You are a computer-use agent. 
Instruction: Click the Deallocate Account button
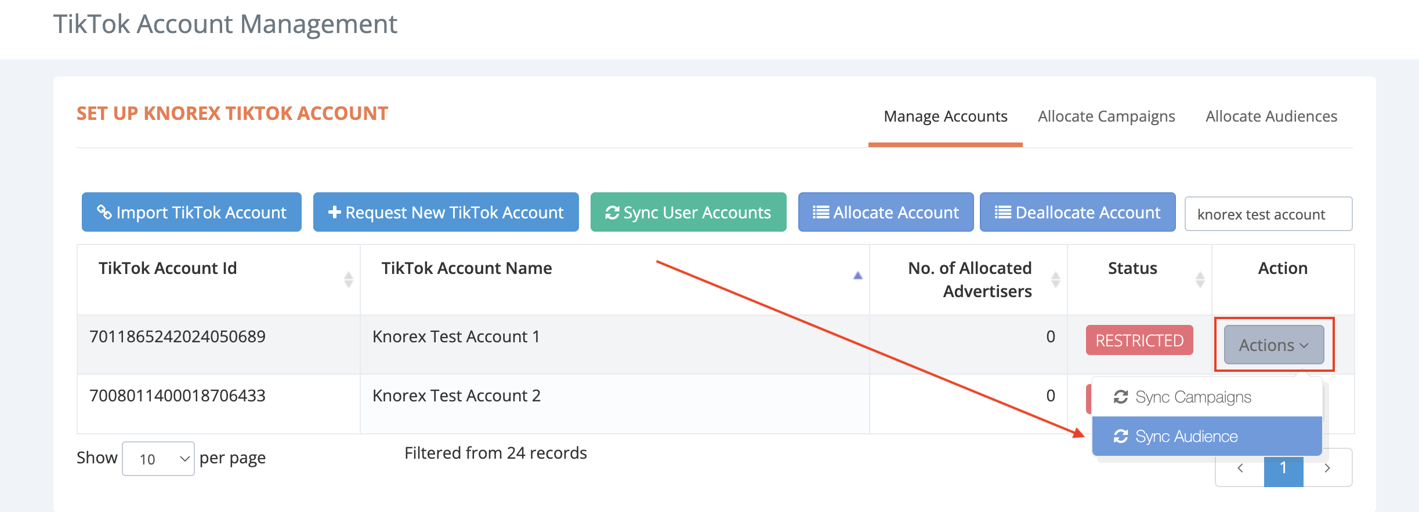(x=1077, y=212)
